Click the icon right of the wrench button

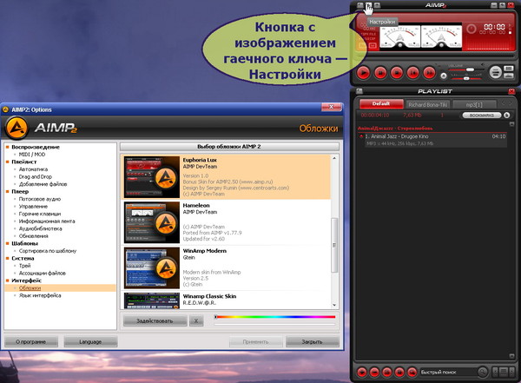tap(377, 5)
